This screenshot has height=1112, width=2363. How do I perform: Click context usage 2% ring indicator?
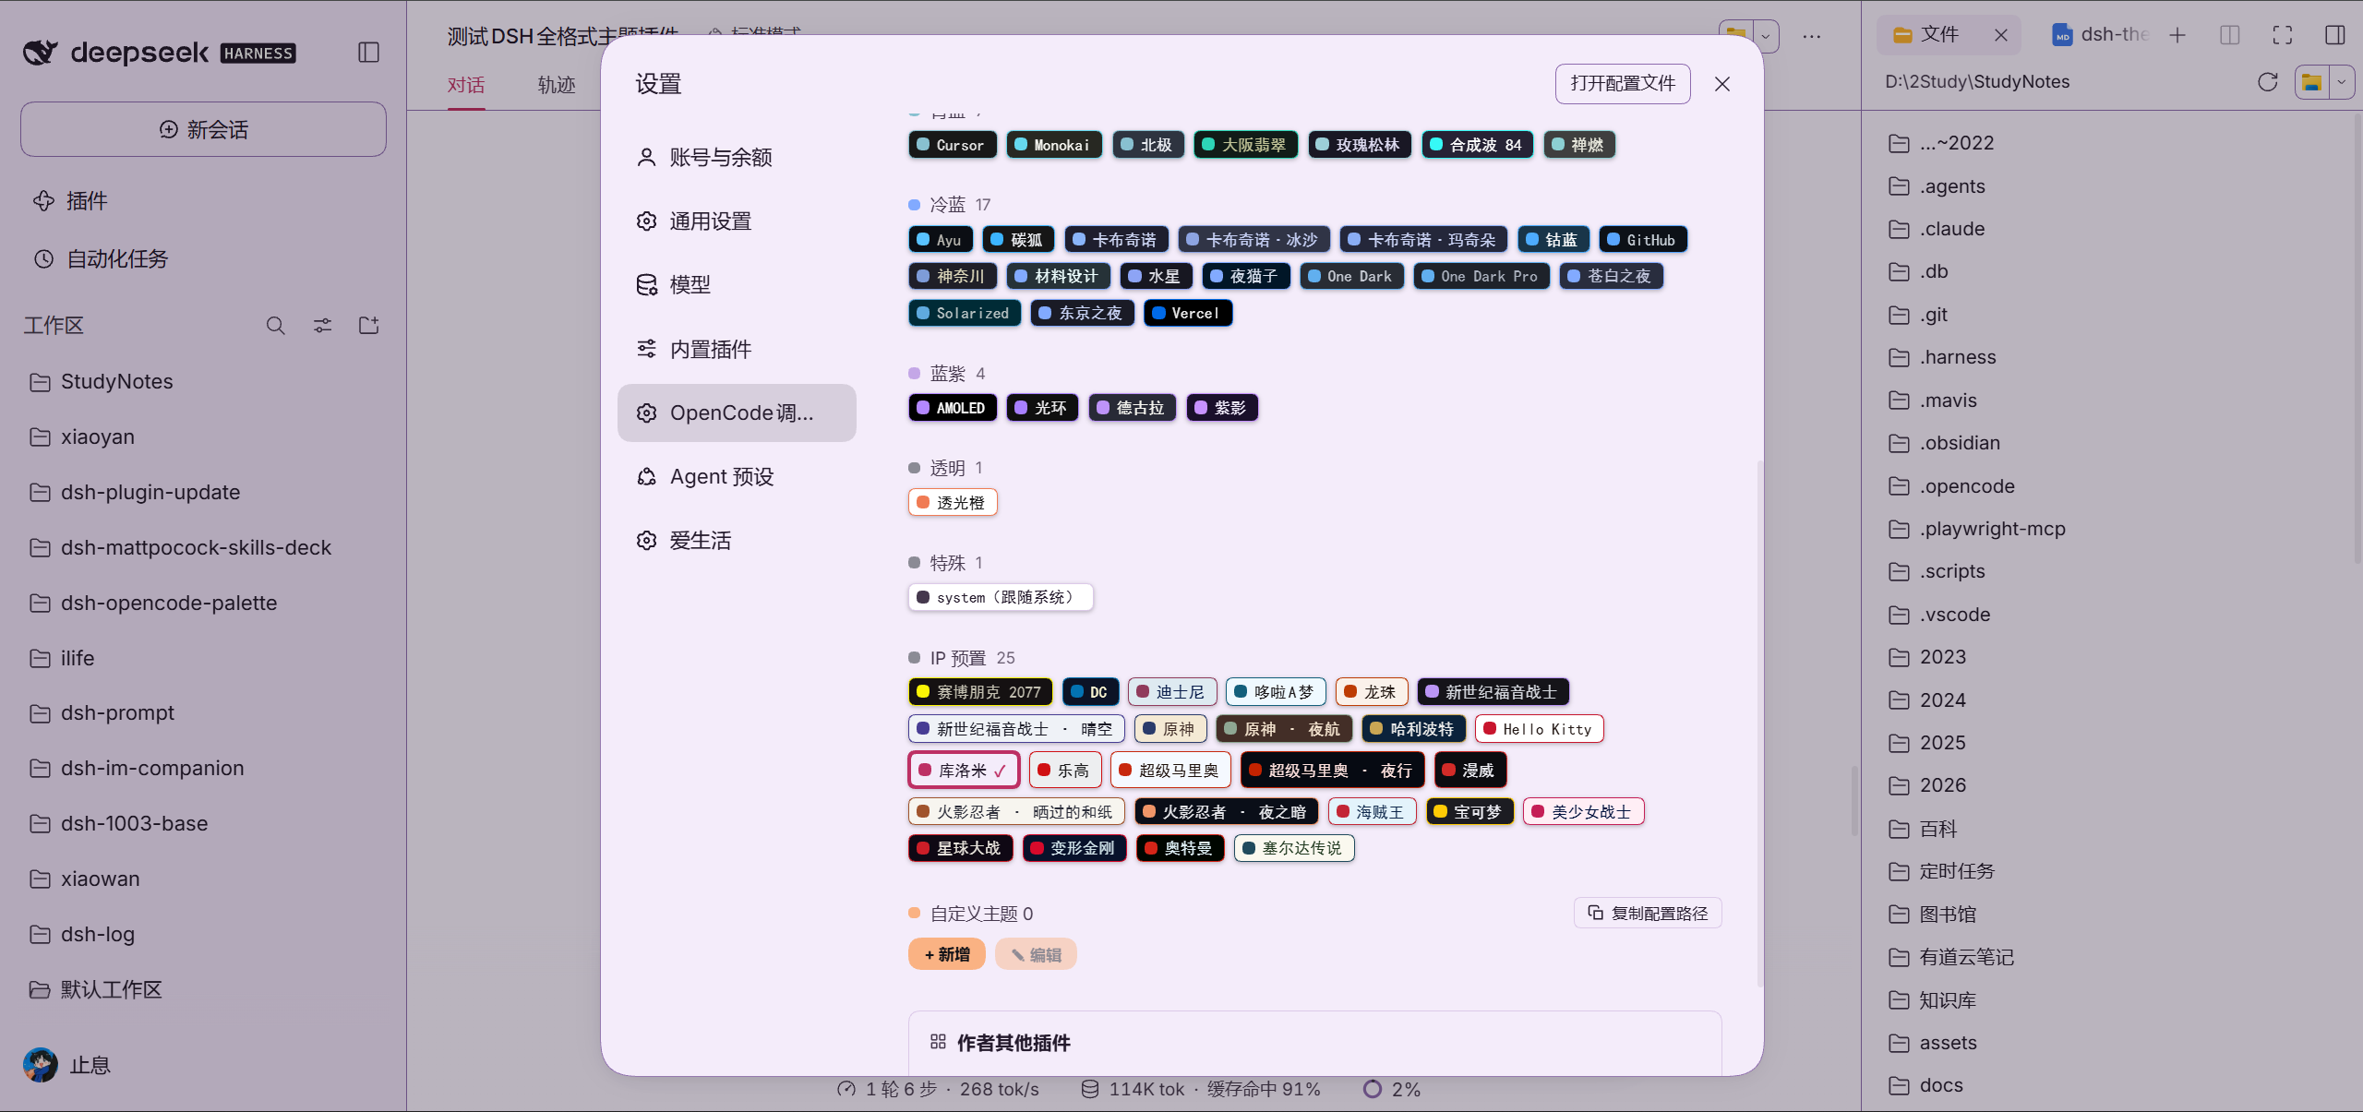click(1373, 1090)
